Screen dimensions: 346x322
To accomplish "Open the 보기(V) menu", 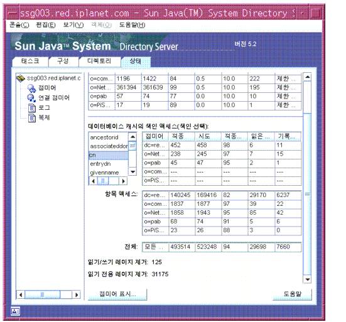I will pos(73,25).
